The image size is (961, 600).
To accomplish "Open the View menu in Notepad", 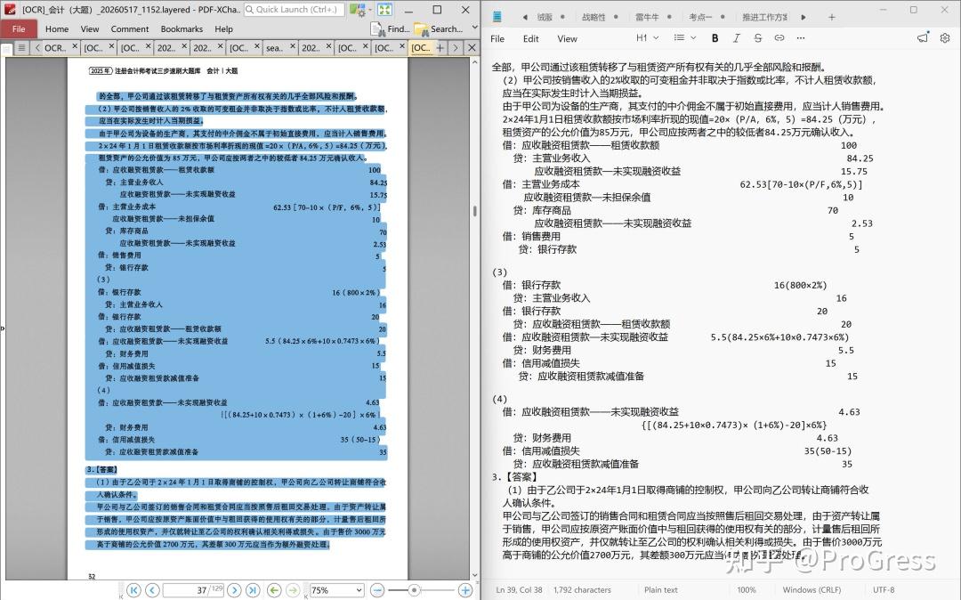I will click(567, 38).
